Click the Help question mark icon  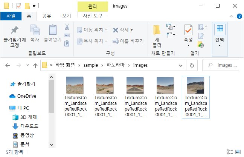point(239,16)
